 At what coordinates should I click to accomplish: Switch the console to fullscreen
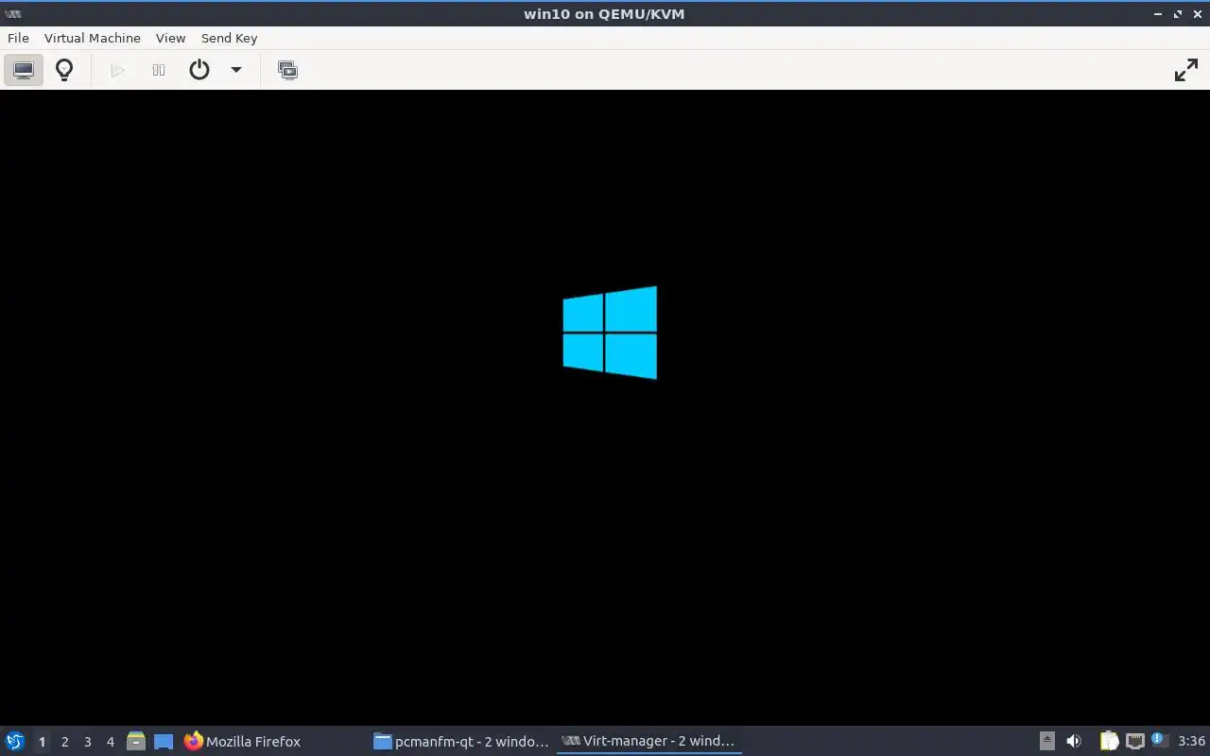tap(1186, 70)
